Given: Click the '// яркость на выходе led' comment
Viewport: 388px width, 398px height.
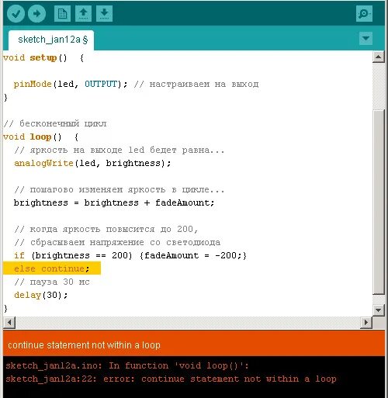Looking at the screenshot, I should (120, 150).
